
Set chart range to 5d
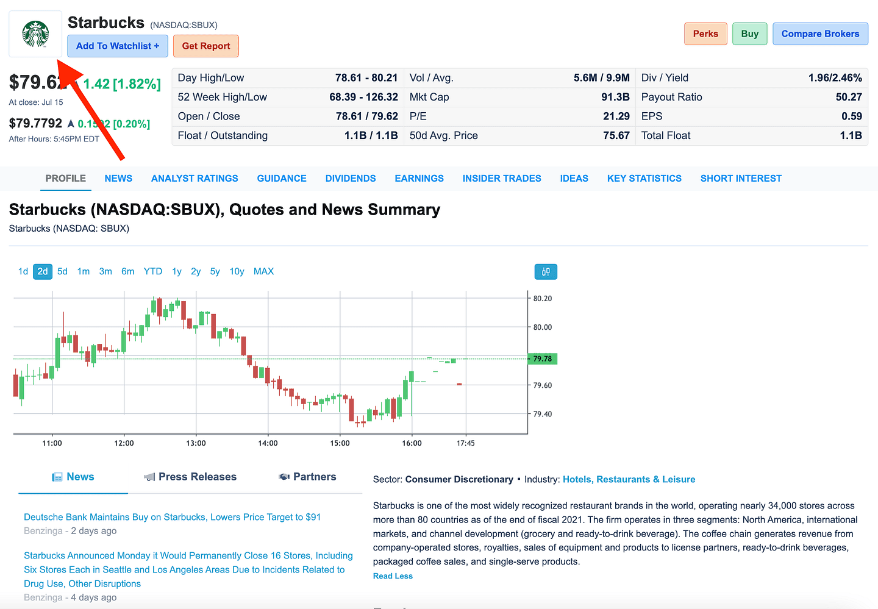(x=63, y=271)
